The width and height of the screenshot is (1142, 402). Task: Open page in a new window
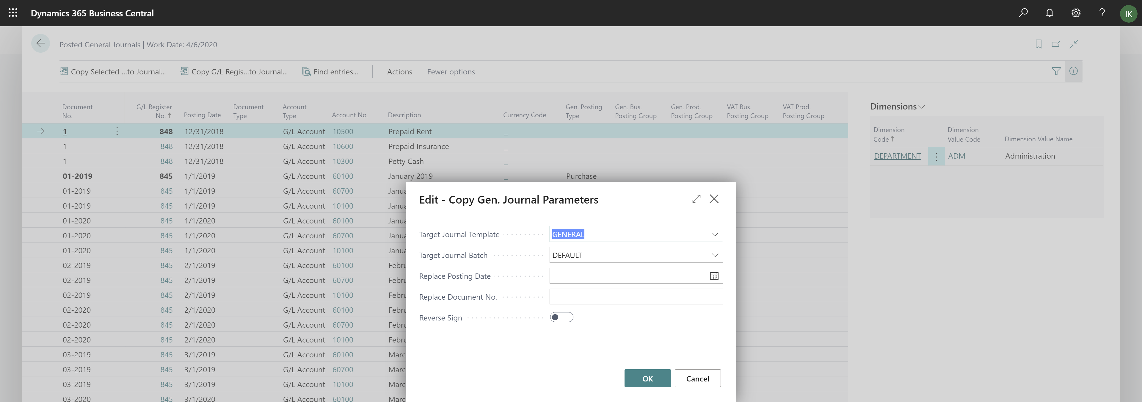click(1056, 44)
